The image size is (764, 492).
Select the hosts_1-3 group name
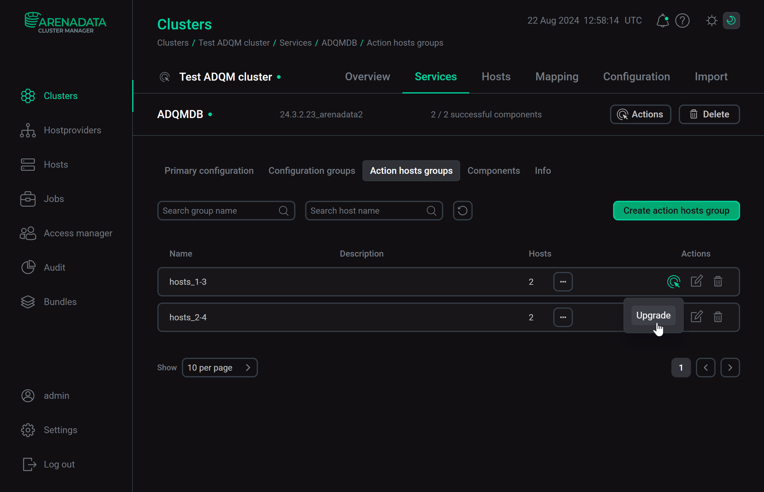[188, 282]
